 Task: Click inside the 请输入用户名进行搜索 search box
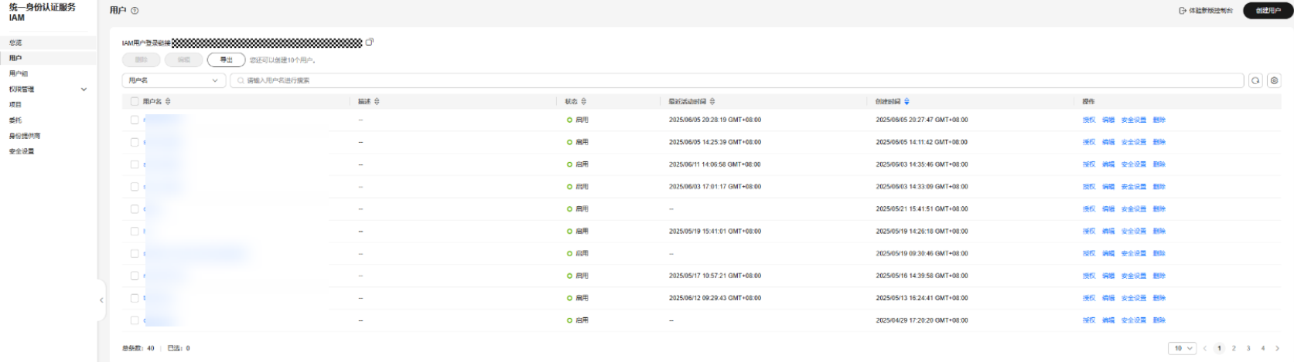point(737,80)
